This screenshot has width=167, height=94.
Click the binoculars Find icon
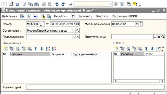[70, 4]
